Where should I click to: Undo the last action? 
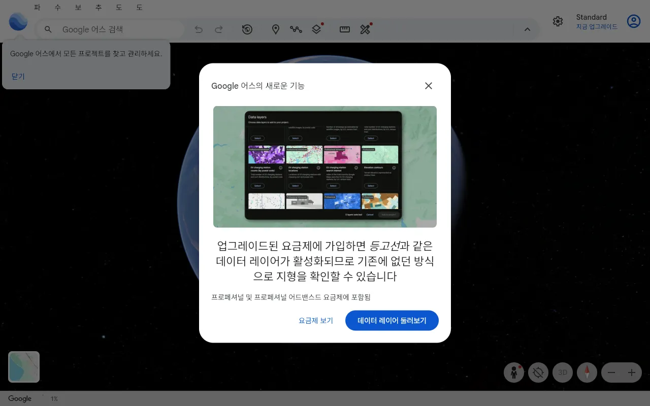coord(199,29)
